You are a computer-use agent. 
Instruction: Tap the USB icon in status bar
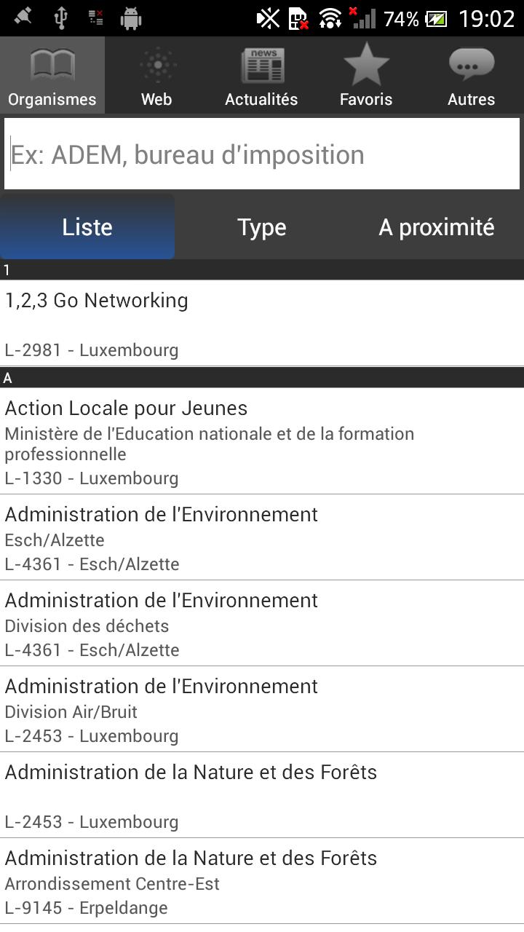pyautogui.click(x=61, y=18)
